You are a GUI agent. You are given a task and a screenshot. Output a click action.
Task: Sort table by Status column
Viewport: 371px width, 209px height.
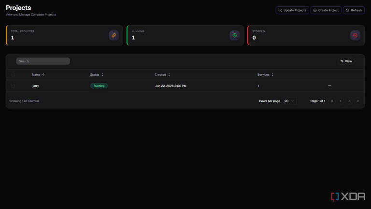97,75
